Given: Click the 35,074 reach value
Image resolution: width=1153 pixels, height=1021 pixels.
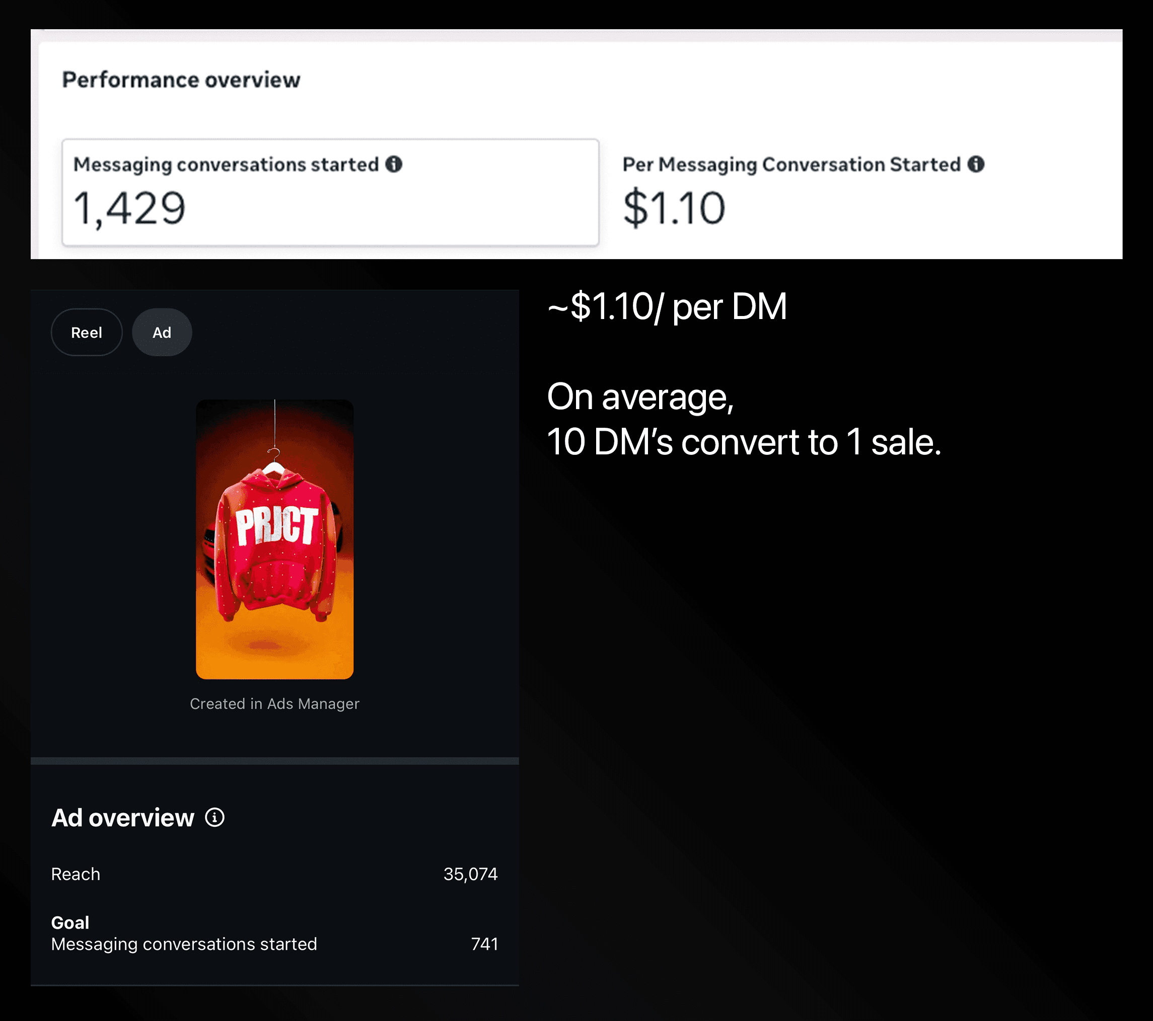Looking at the screenshot, I should [x=470, y=874].
